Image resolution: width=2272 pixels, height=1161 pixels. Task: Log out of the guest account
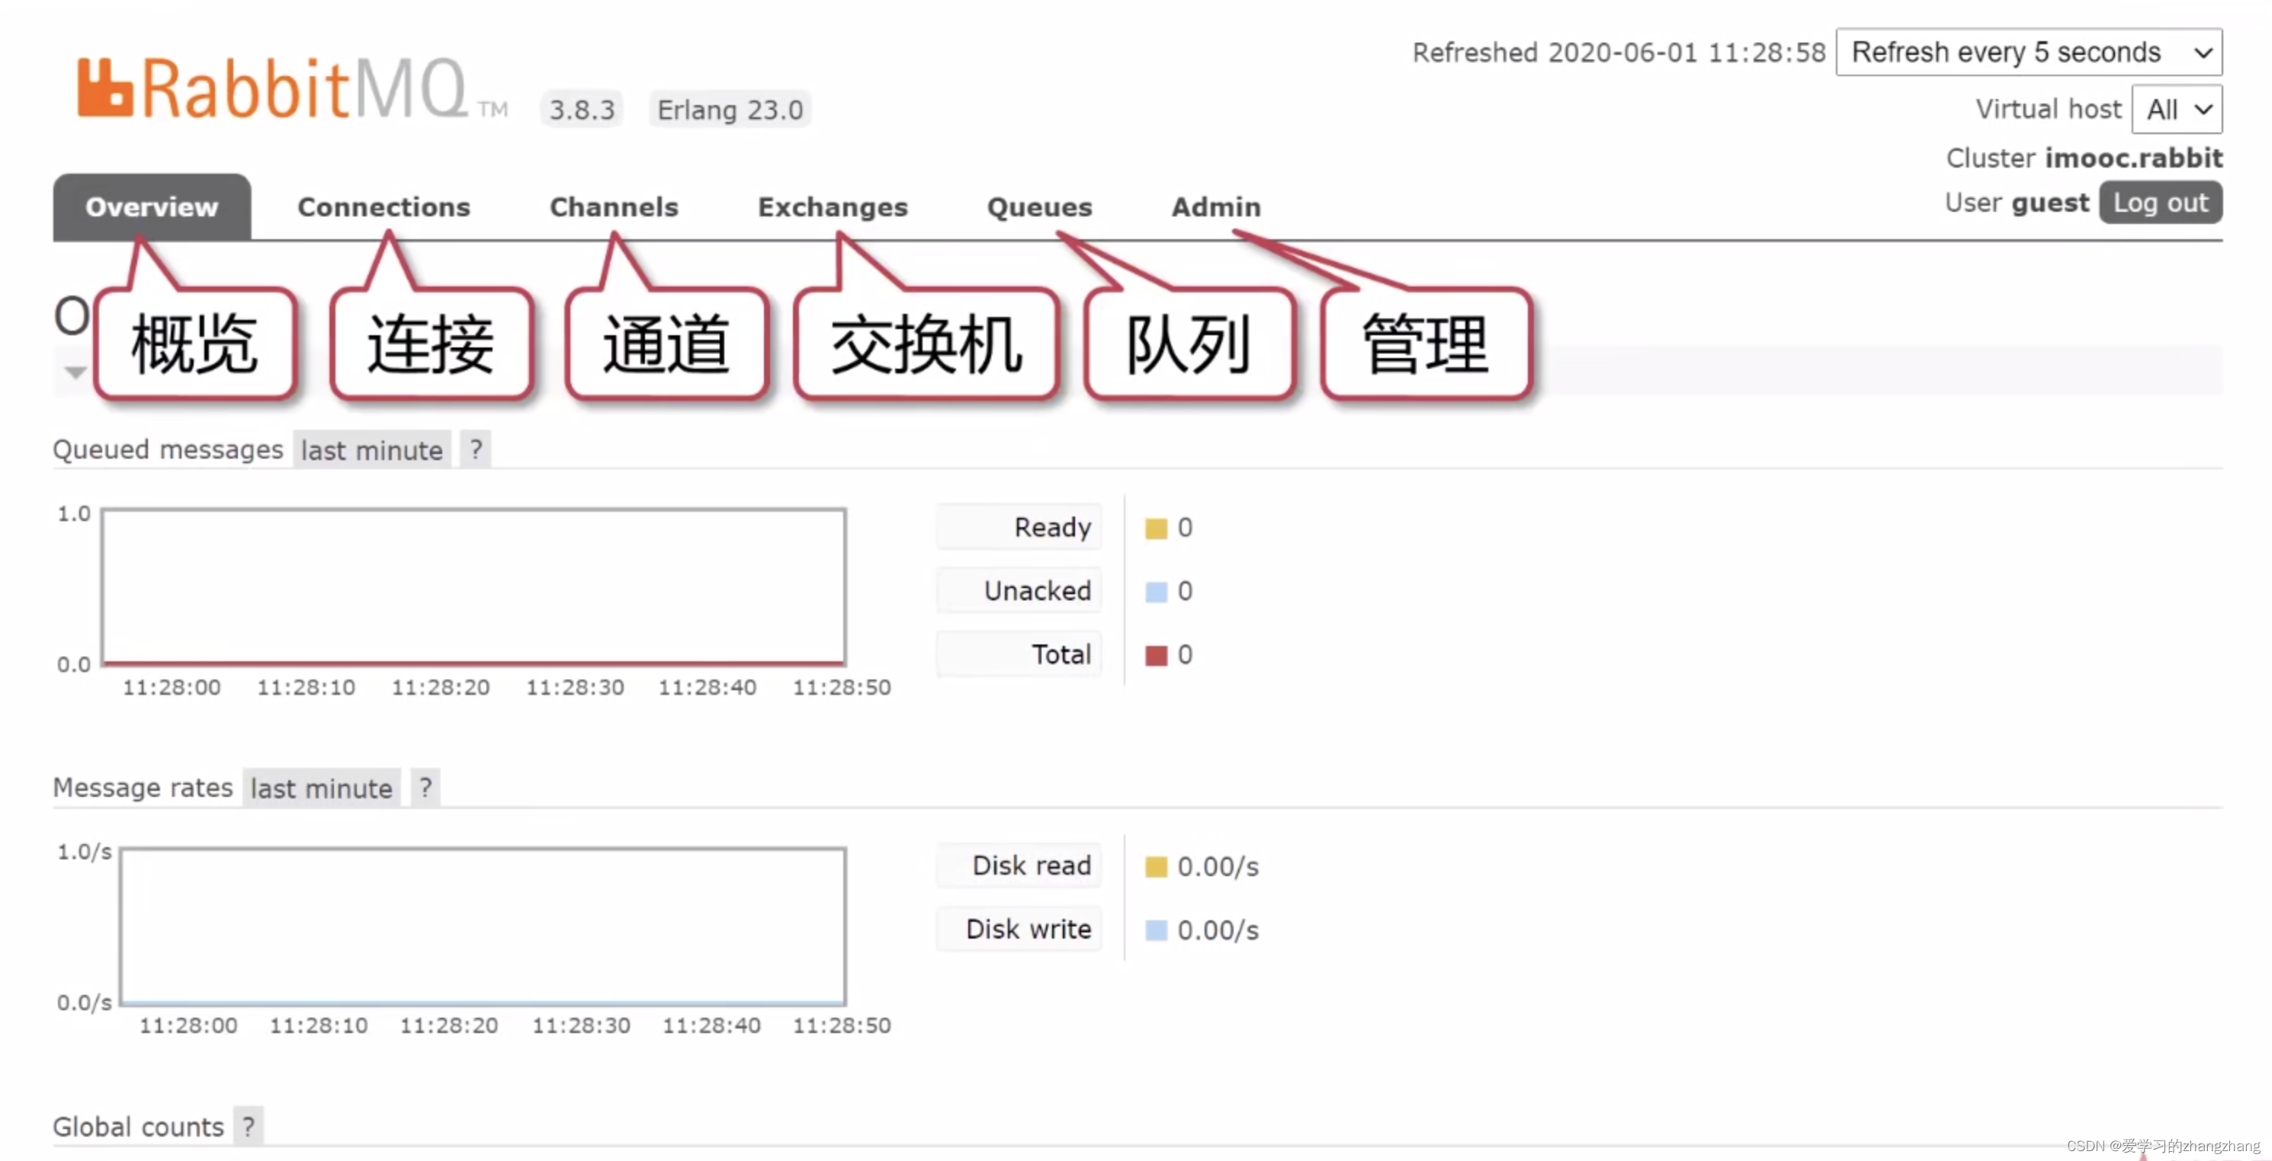2160,203
